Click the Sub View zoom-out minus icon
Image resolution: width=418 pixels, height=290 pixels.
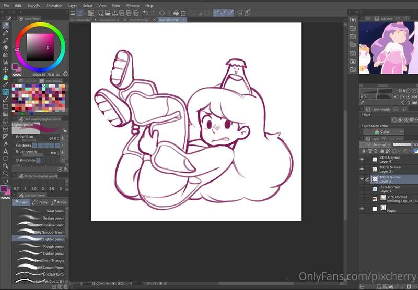tap(408, 91)
